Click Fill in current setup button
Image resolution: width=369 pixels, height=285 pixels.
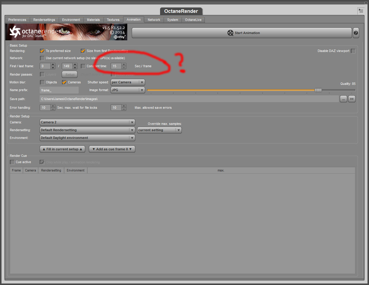[x=63, y=149]
